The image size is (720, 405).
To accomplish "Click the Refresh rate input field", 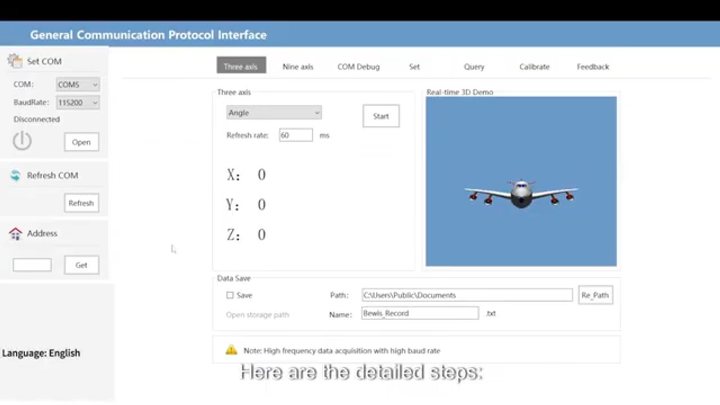I will coord(296,135).
